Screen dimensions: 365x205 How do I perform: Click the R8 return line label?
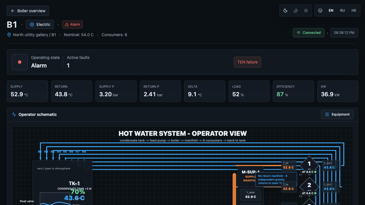84,152
